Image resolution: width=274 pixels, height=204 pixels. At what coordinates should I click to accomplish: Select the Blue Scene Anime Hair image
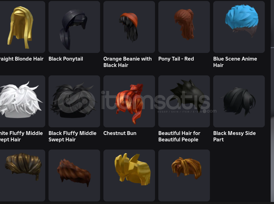point(239,27)
